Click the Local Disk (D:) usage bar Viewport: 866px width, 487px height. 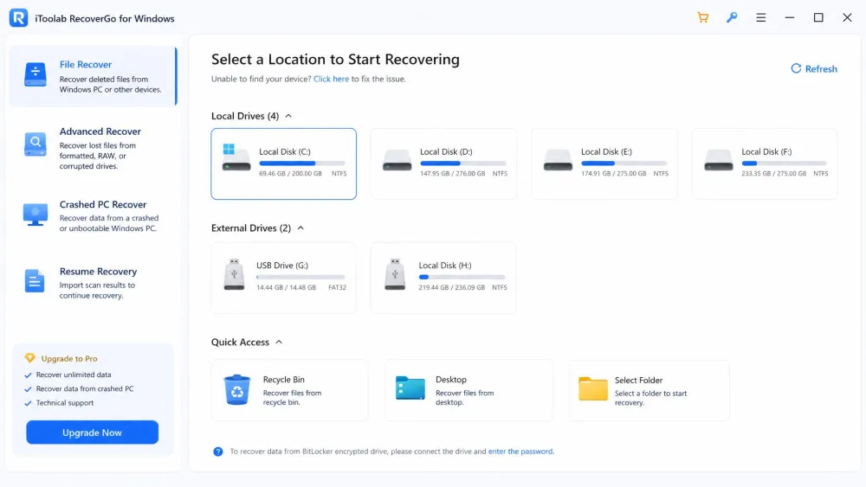coord(462,163)
